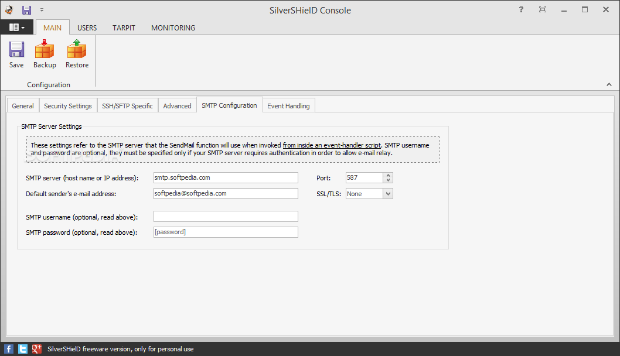Open the Facebook icon in status bar
The height and width of the screenshot is (356, 620).
click(x=9, y=349)
